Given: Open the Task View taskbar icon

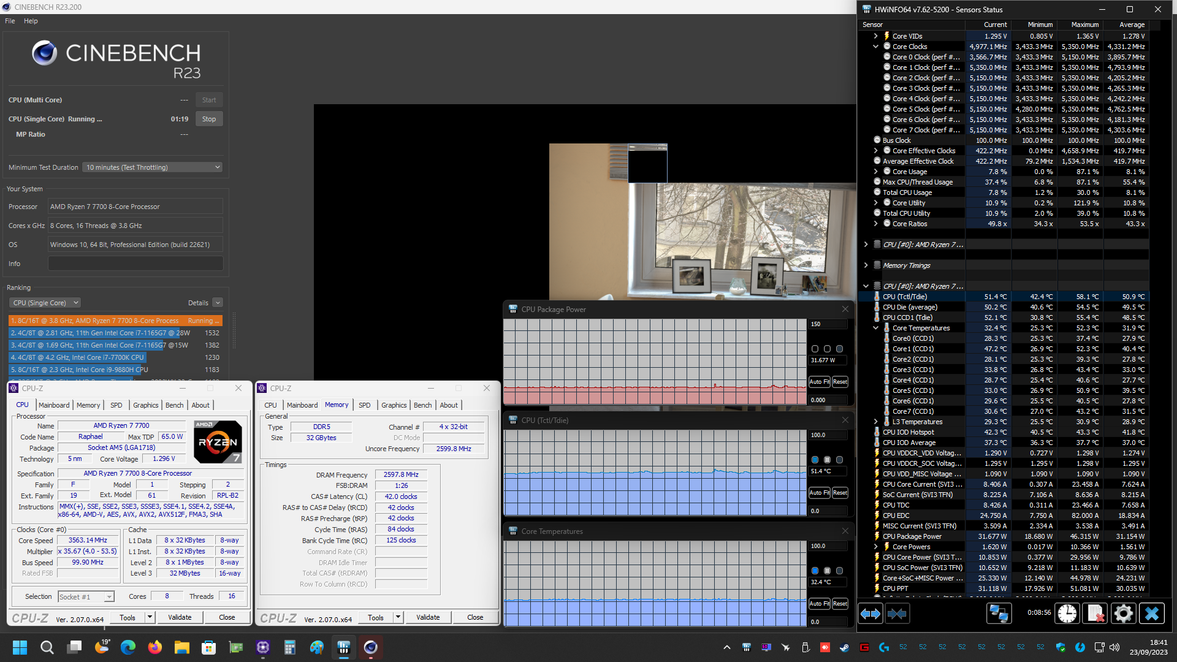Looking at the screenshot, I should click(x=74, y=647).
